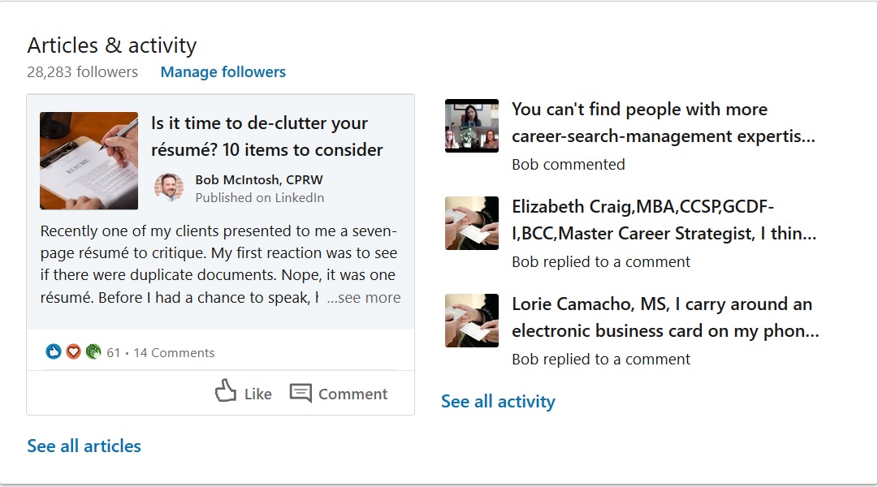The width and height of the screenshot is (878, 487).
Task: Open the de-clutter your résumé article title
Action: tap(262, 136)
